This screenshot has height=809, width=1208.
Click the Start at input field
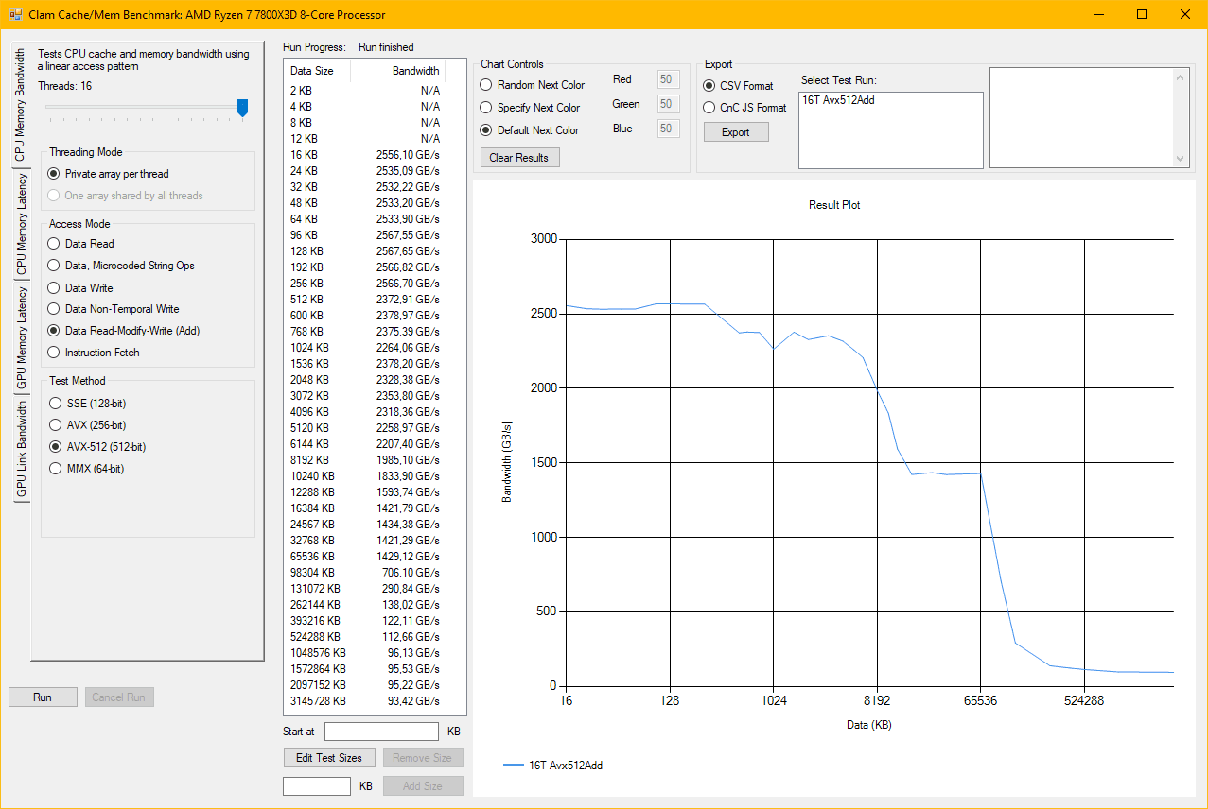click(381, 732)
